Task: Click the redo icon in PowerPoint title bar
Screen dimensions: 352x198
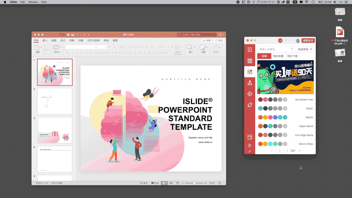Action: click(x=85, y=35)
